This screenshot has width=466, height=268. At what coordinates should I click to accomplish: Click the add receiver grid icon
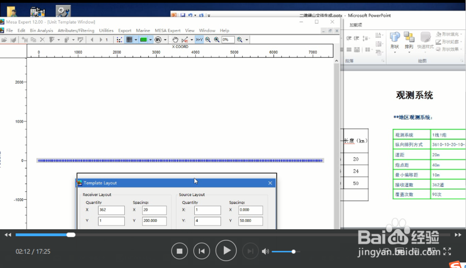coord(25,40)
